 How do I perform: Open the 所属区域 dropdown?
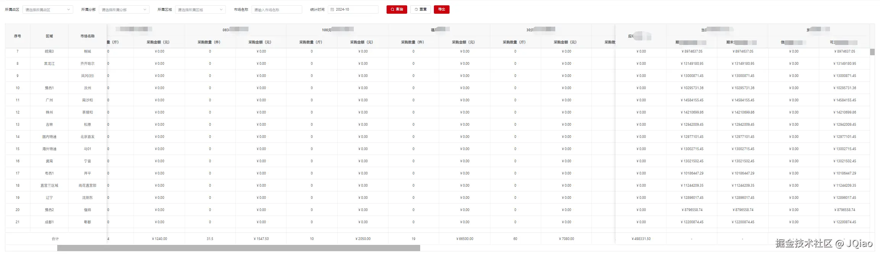click(200, 10)
